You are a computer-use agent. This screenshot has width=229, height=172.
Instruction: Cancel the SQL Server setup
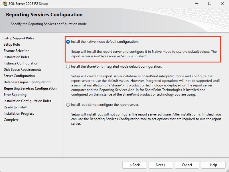[187, 165]
